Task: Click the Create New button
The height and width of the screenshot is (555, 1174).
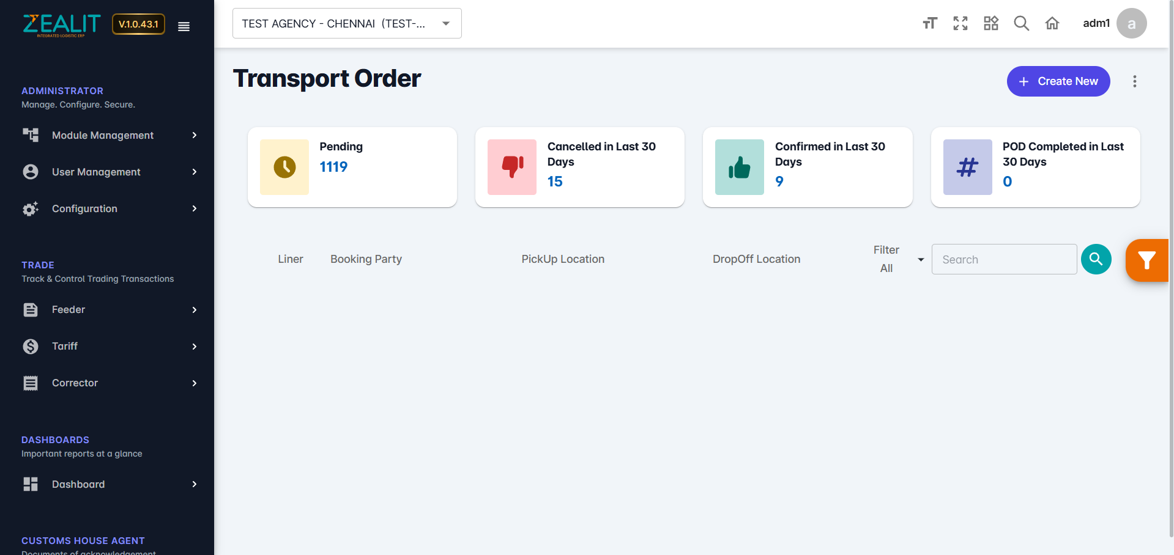Action: (1058, 81)
